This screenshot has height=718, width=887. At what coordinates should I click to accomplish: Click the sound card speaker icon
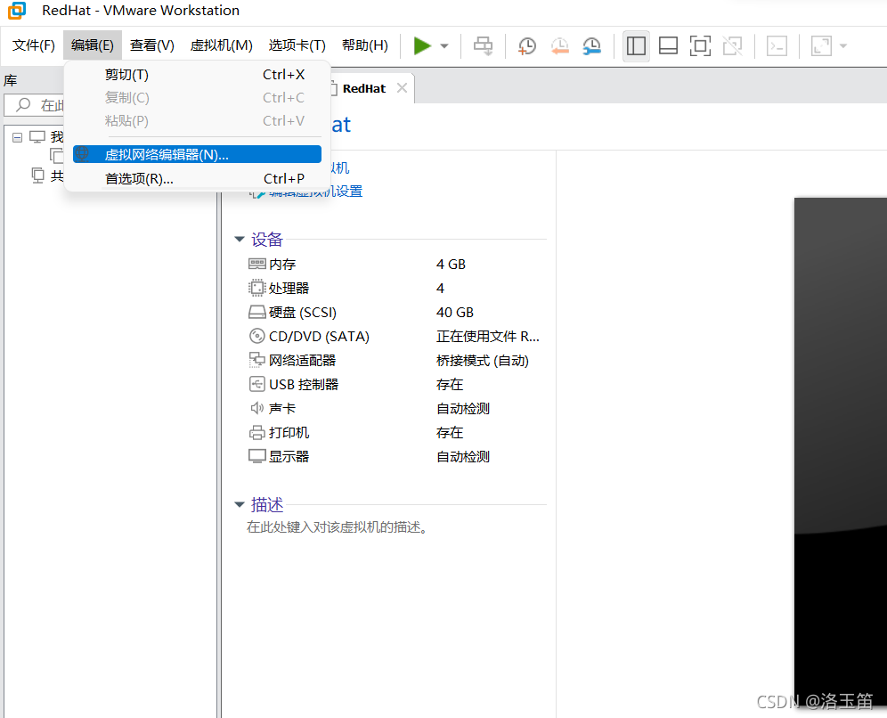(x=256, y=408)
